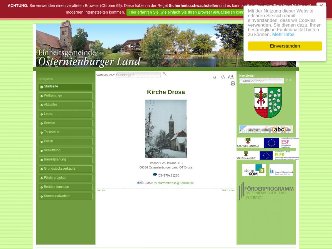Click the search magnifier icon
Screen dimensions: 332x249
(x=164, y=74)
